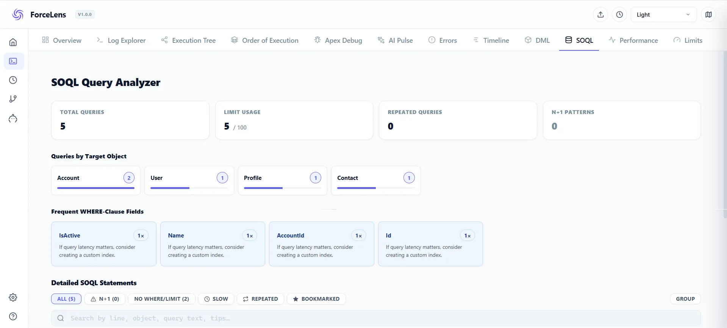Click the Account usage progress bar
The height and width of the screenshot is (328, 727).
click(96, 188)
